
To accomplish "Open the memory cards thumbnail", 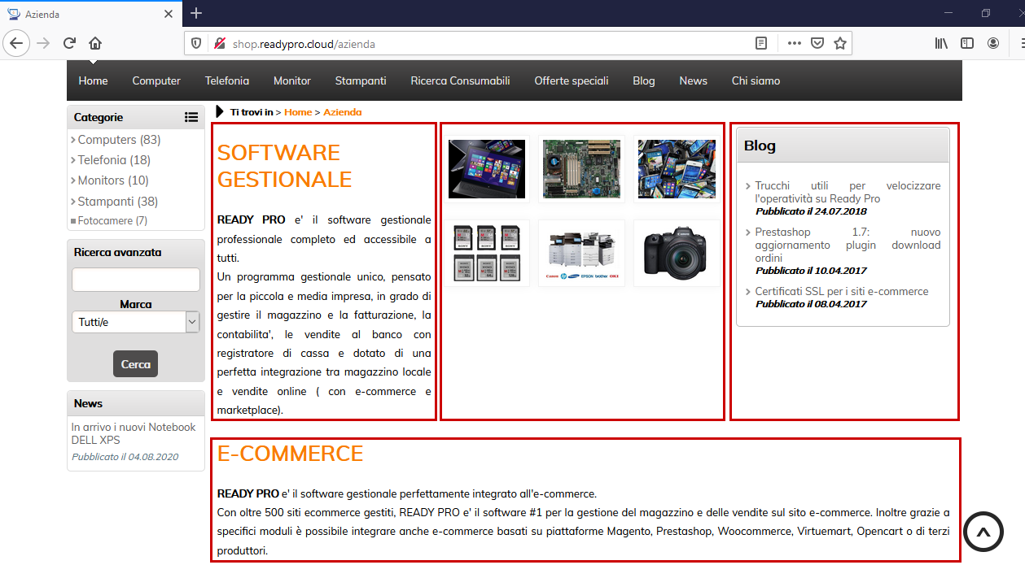I will (x=487, y=253).
